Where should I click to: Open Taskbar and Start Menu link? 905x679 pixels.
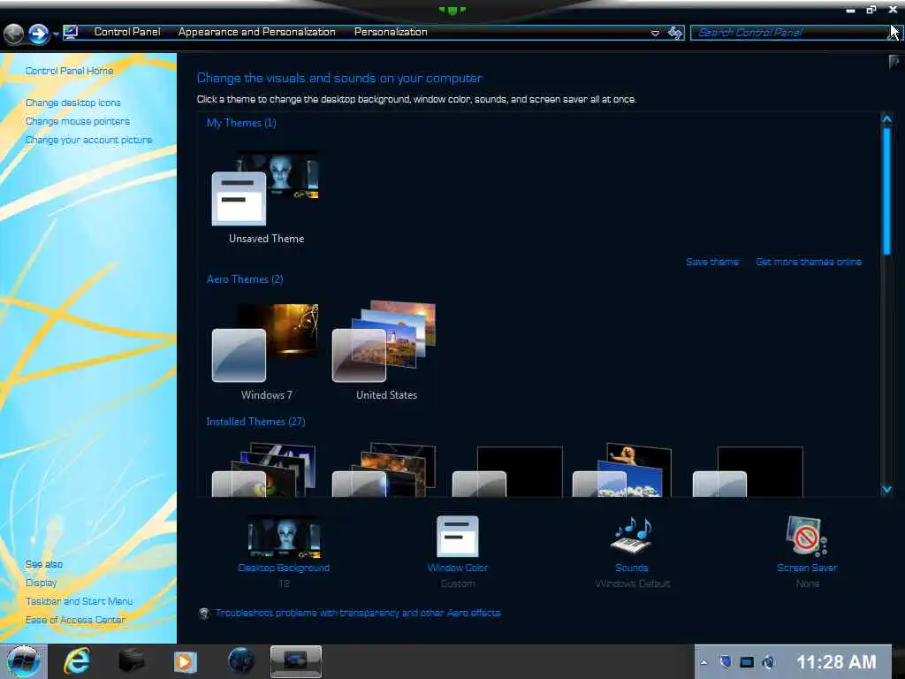(79, 601)
